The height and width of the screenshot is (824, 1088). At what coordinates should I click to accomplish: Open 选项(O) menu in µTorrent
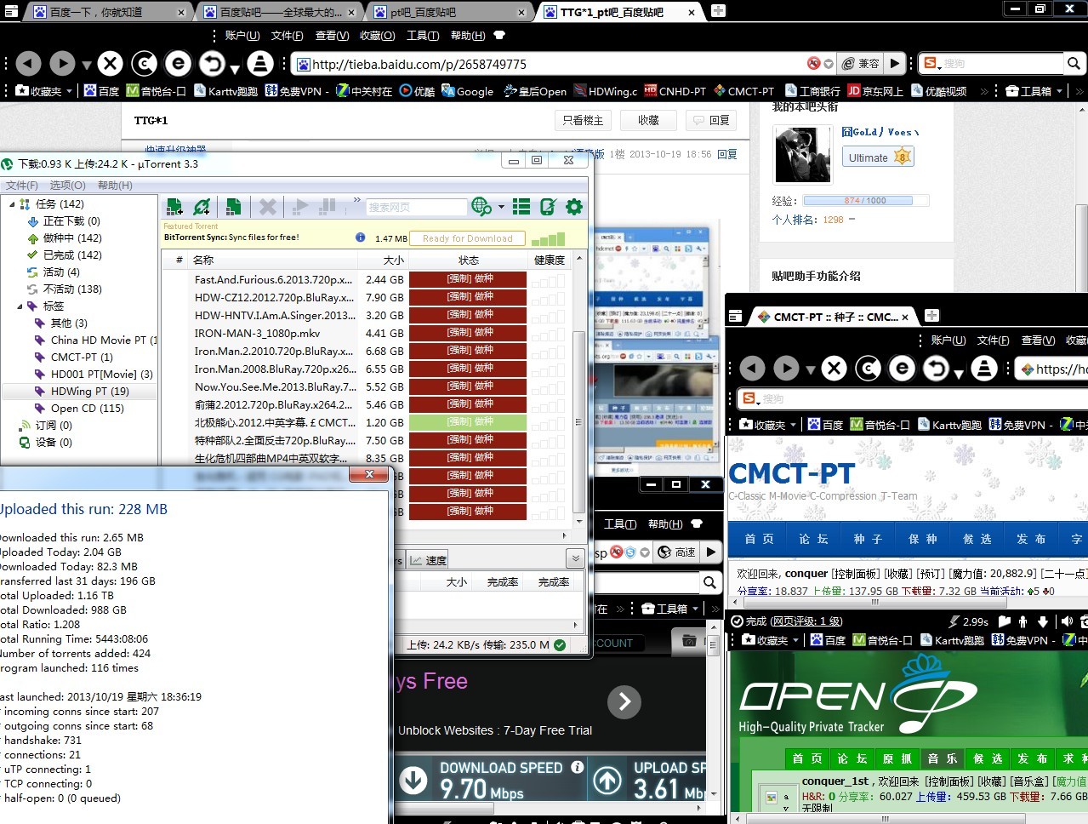click(67, 185)
